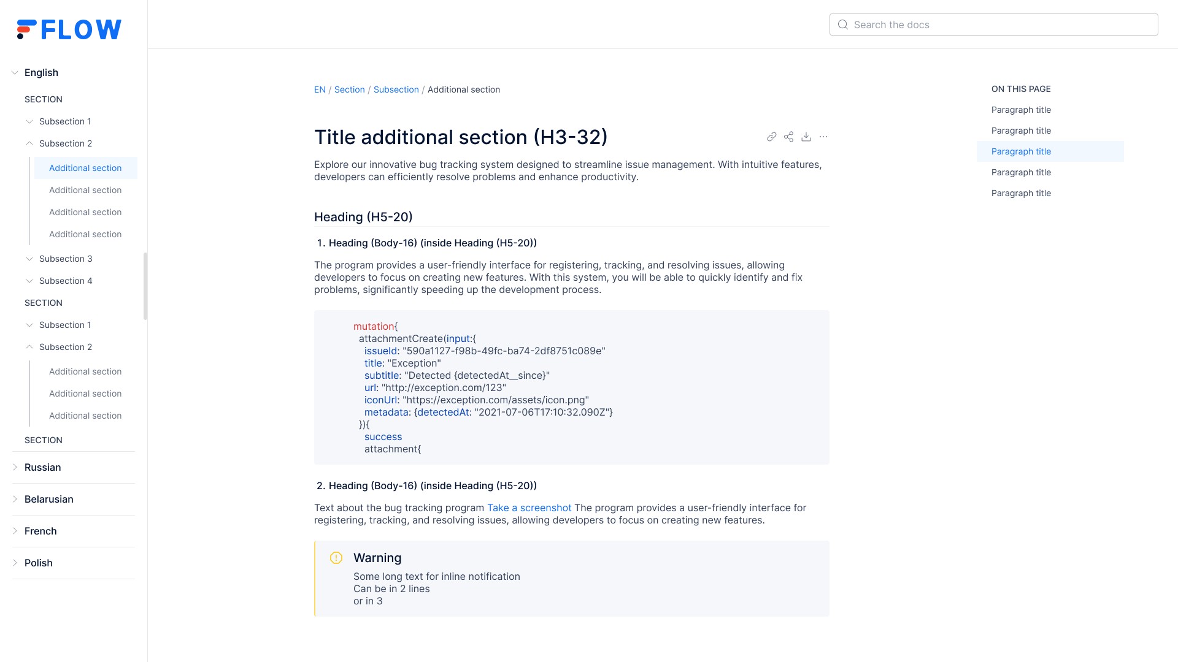
Task: Click the download icon near the title
Action: click(x=806, y=137)
